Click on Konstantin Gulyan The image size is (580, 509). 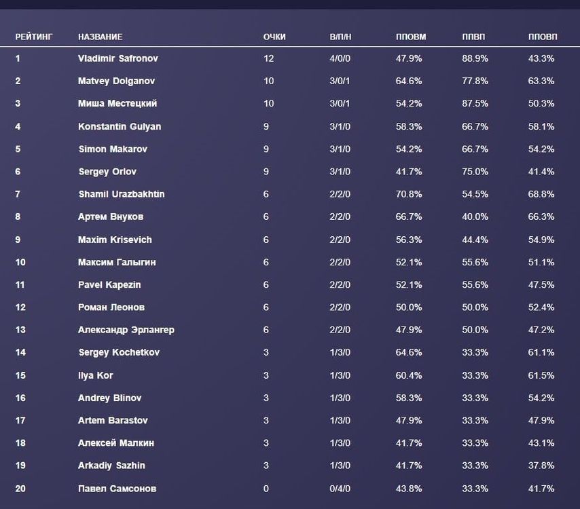tap(120, 126)
